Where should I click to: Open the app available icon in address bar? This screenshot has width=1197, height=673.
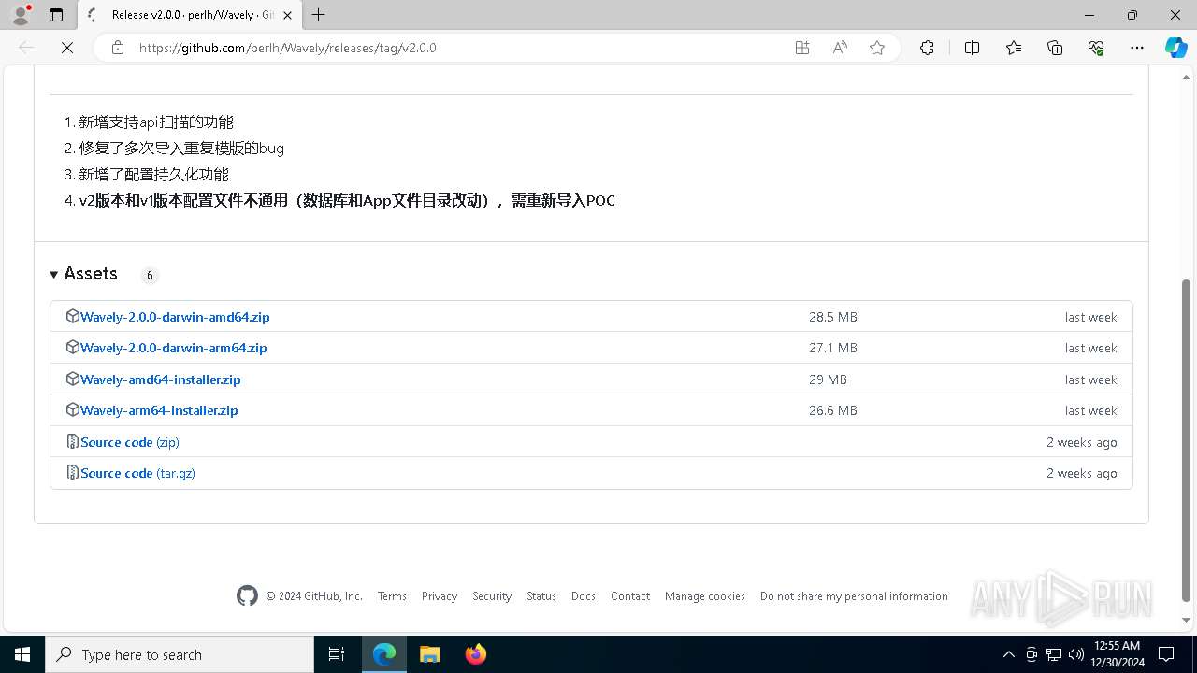pyautogui.click(x=802, y=48)
